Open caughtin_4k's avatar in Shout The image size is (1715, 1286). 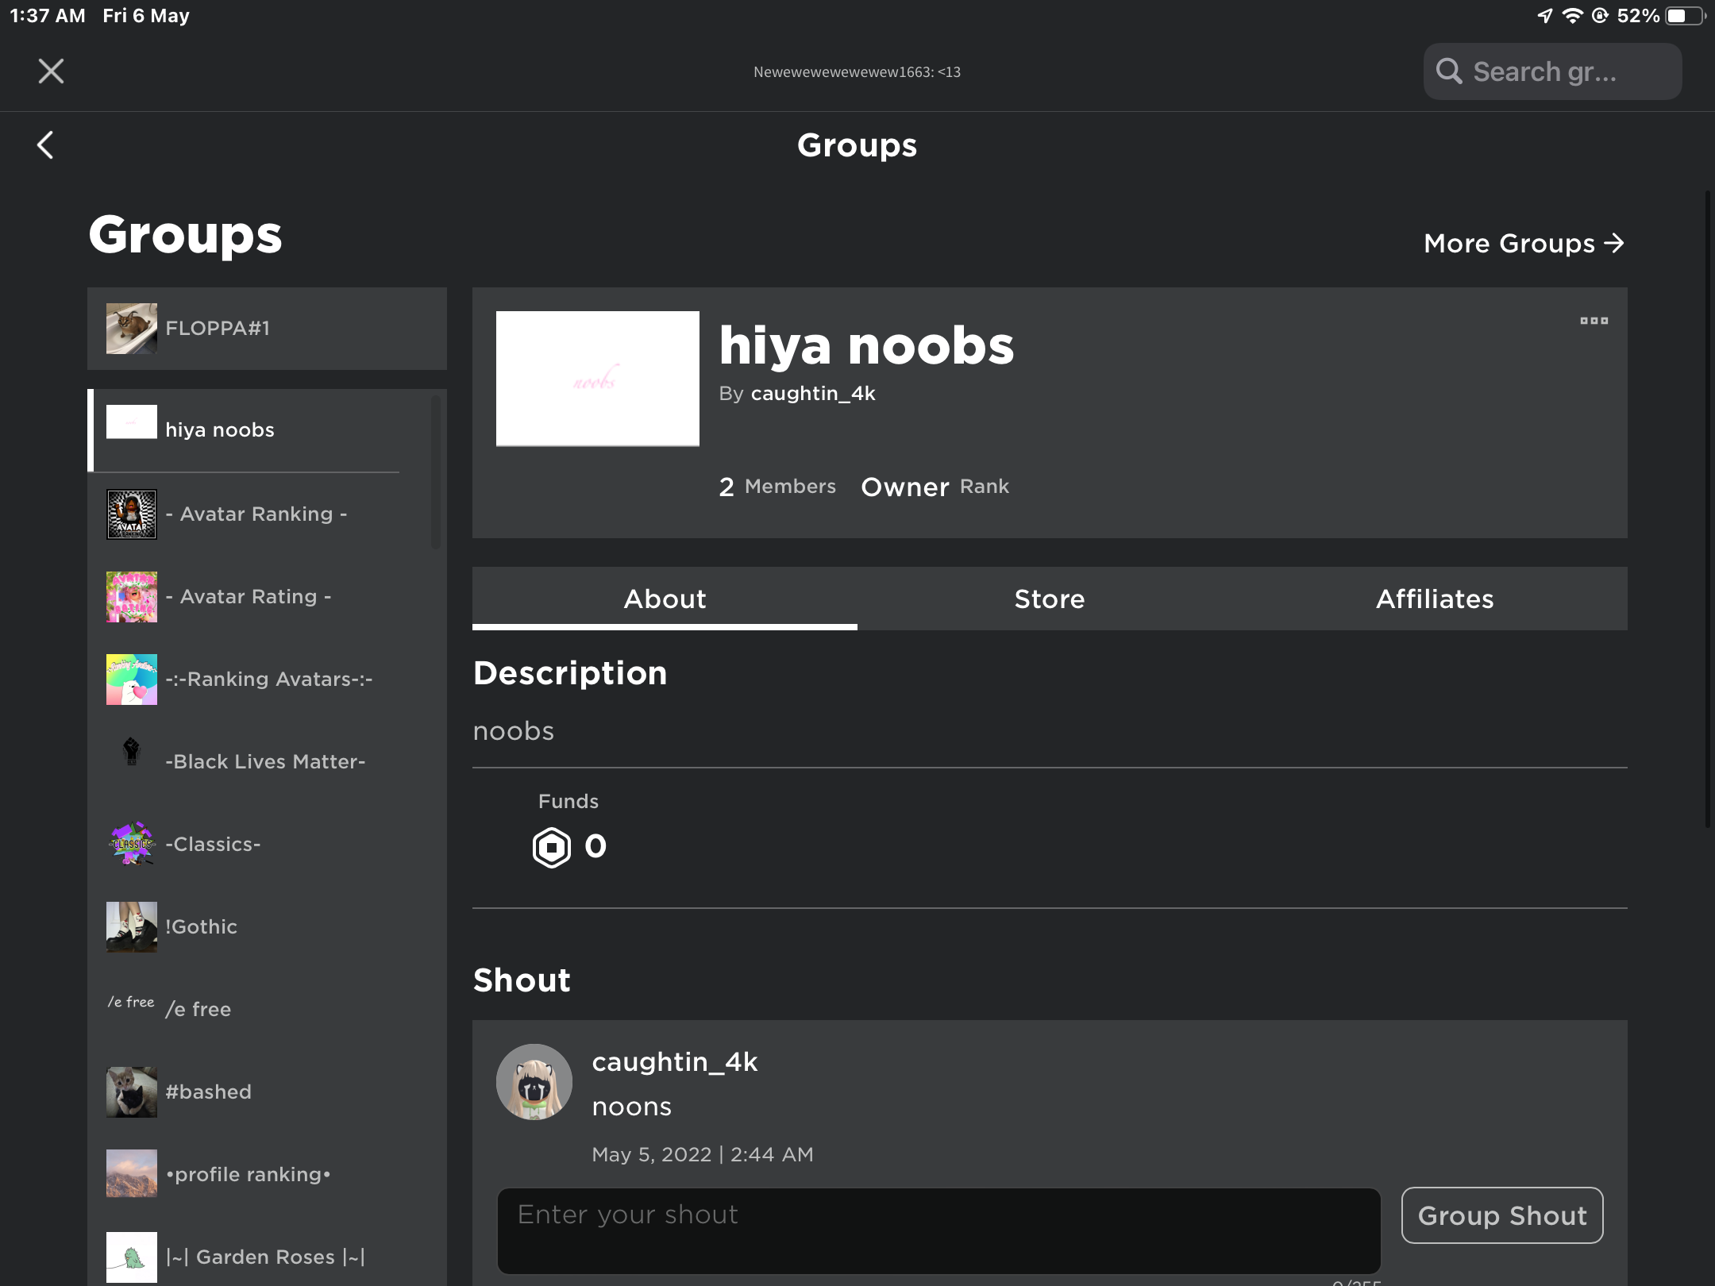[x=534, y=1081]
